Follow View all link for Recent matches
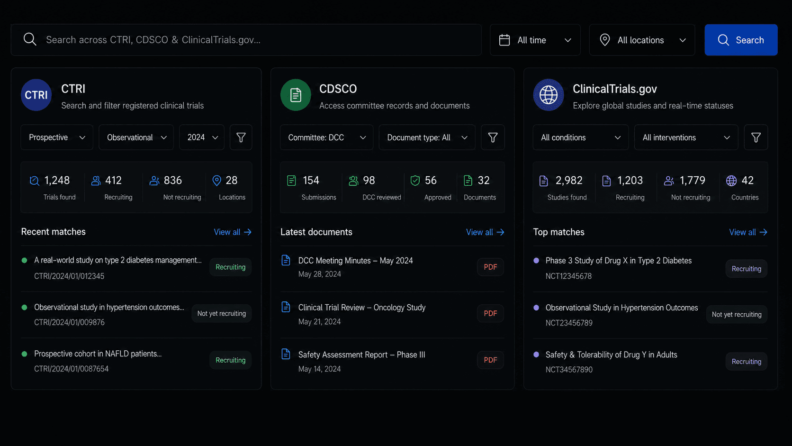This screenshot has height=446, width=792. coord(233,232)
